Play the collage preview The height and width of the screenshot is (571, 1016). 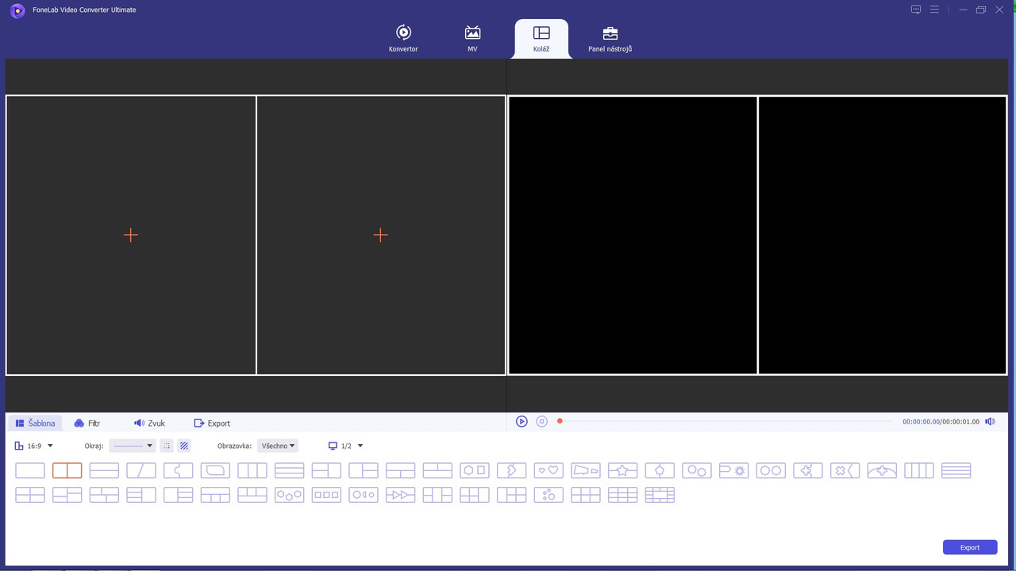(521, 421)
